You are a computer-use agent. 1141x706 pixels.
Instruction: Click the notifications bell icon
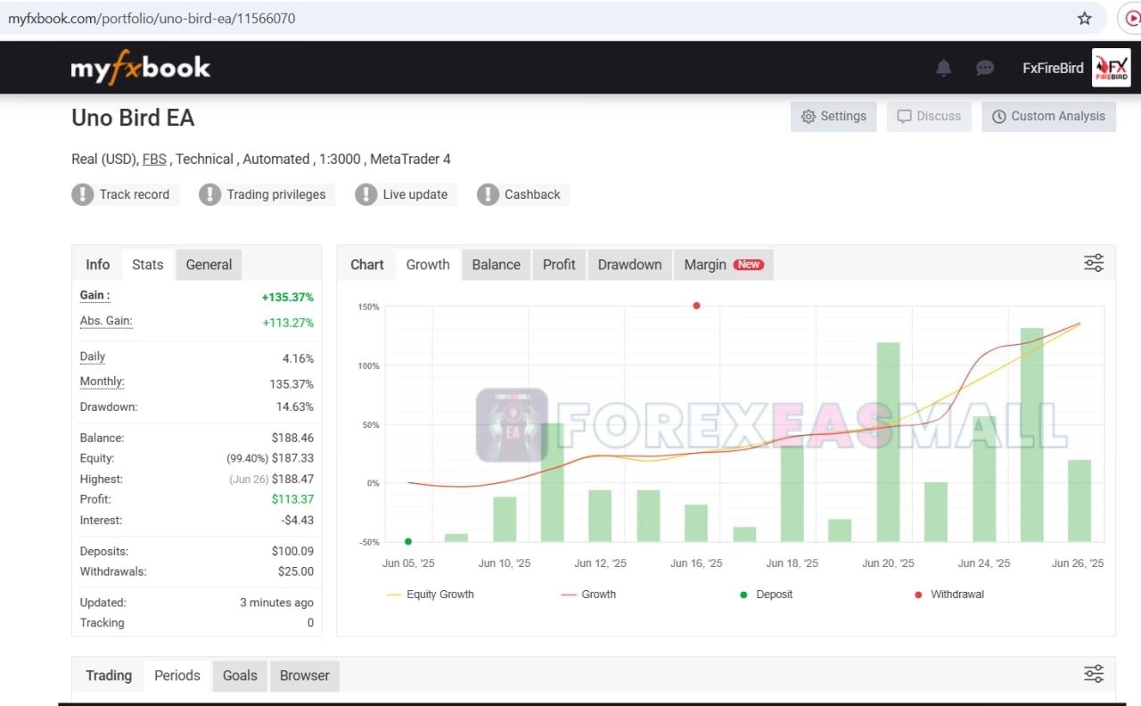click(943, 68)
